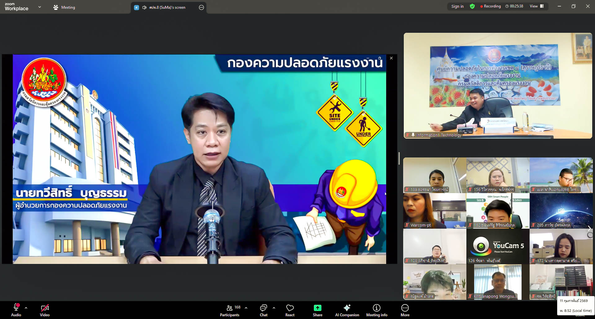Show the Participants list

coord(230,310)
